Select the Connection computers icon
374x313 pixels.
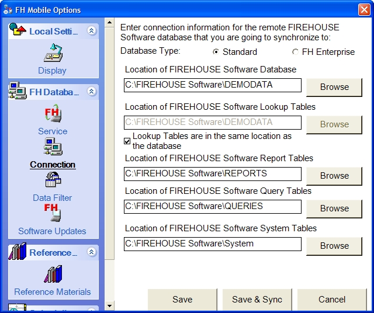pos(53,147)
